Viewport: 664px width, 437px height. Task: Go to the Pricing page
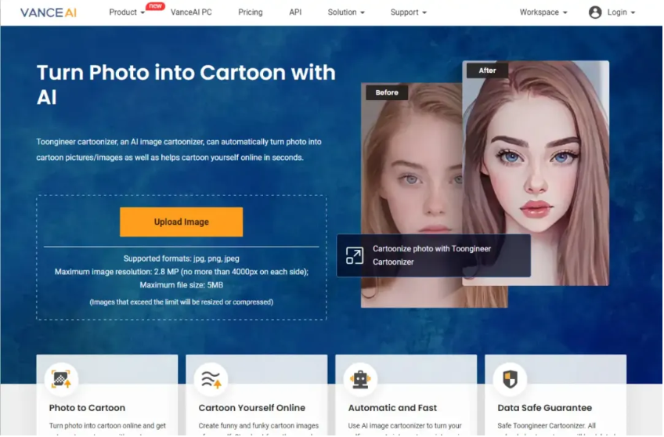250,13
